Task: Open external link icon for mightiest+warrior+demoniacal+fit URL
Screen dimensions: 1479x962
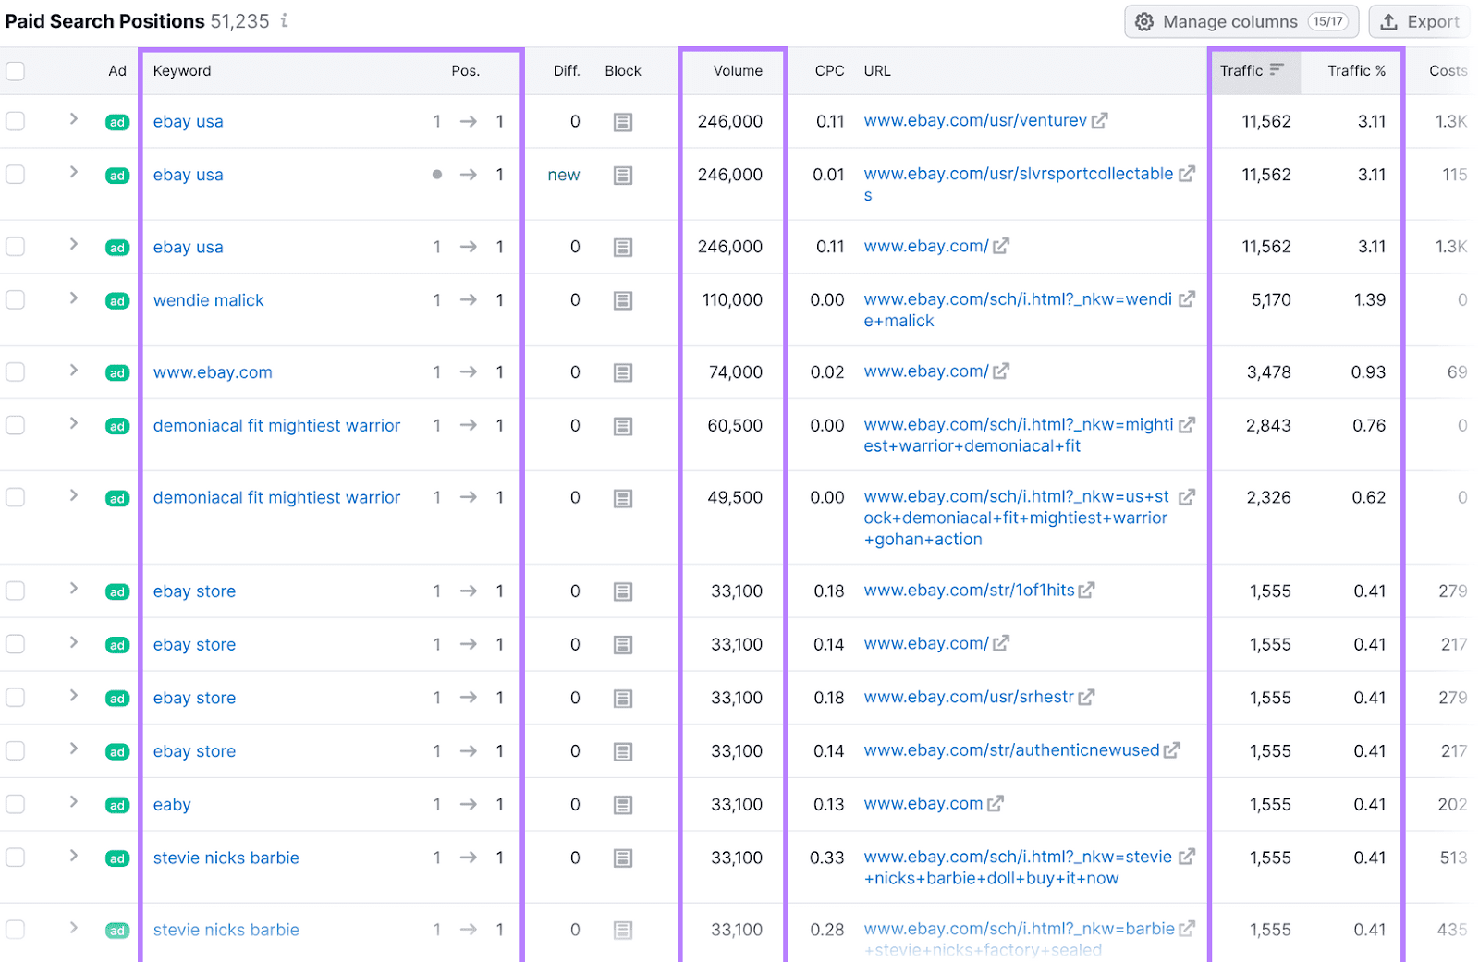Action: [1187, 425]
